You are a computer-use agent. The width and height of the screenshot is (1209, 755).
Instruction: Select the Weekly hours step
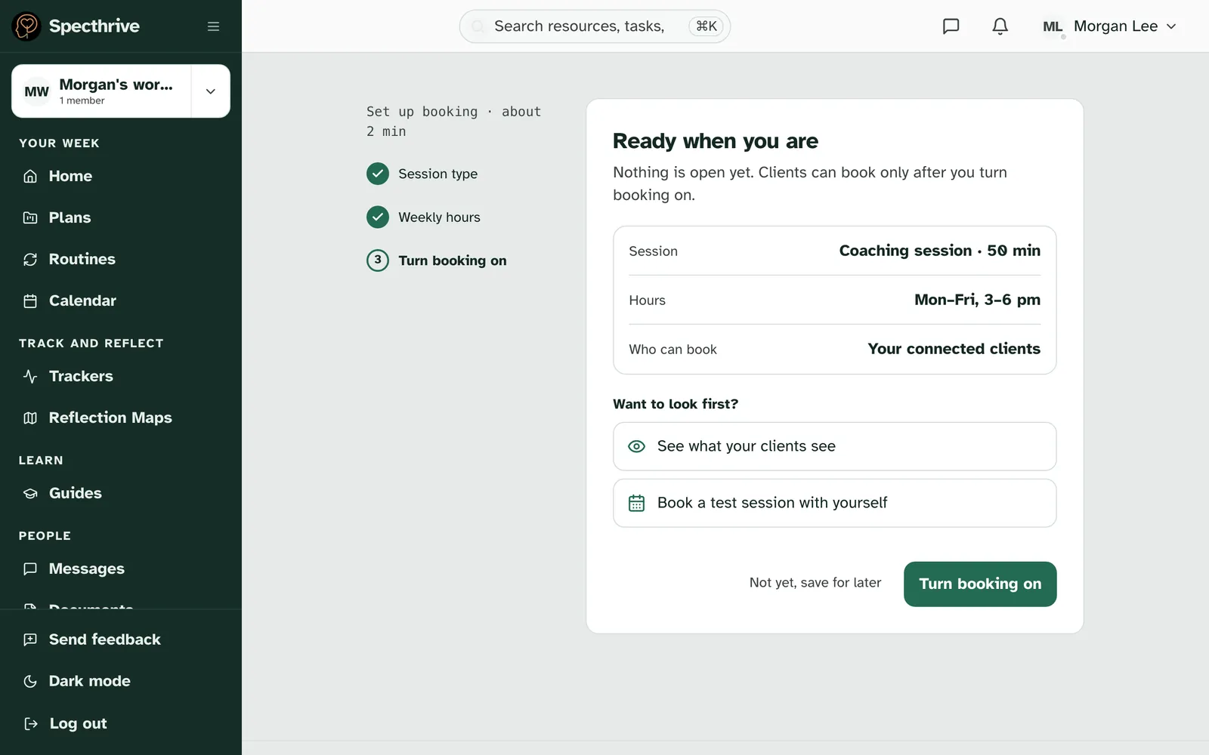pos(439,217)
